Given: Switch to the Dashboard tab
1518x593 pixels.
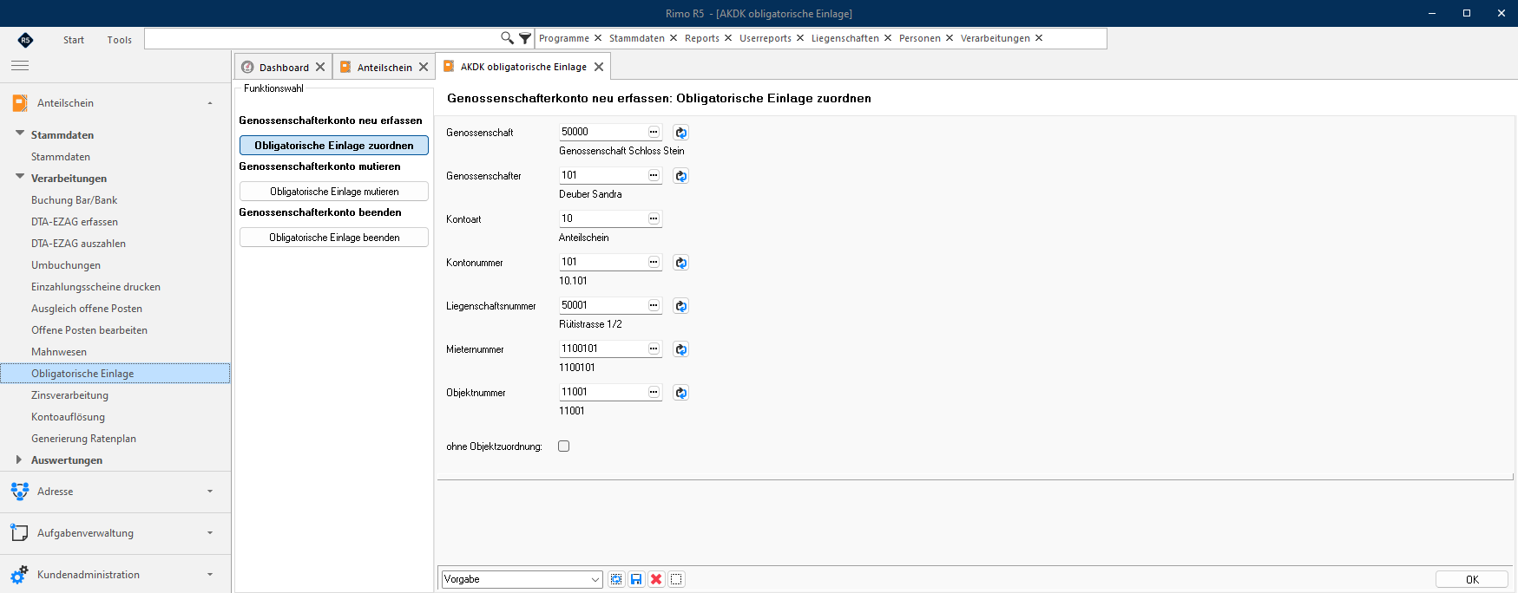Looking at the screenshot, I should pyautogui.click(x=284, y=68).
